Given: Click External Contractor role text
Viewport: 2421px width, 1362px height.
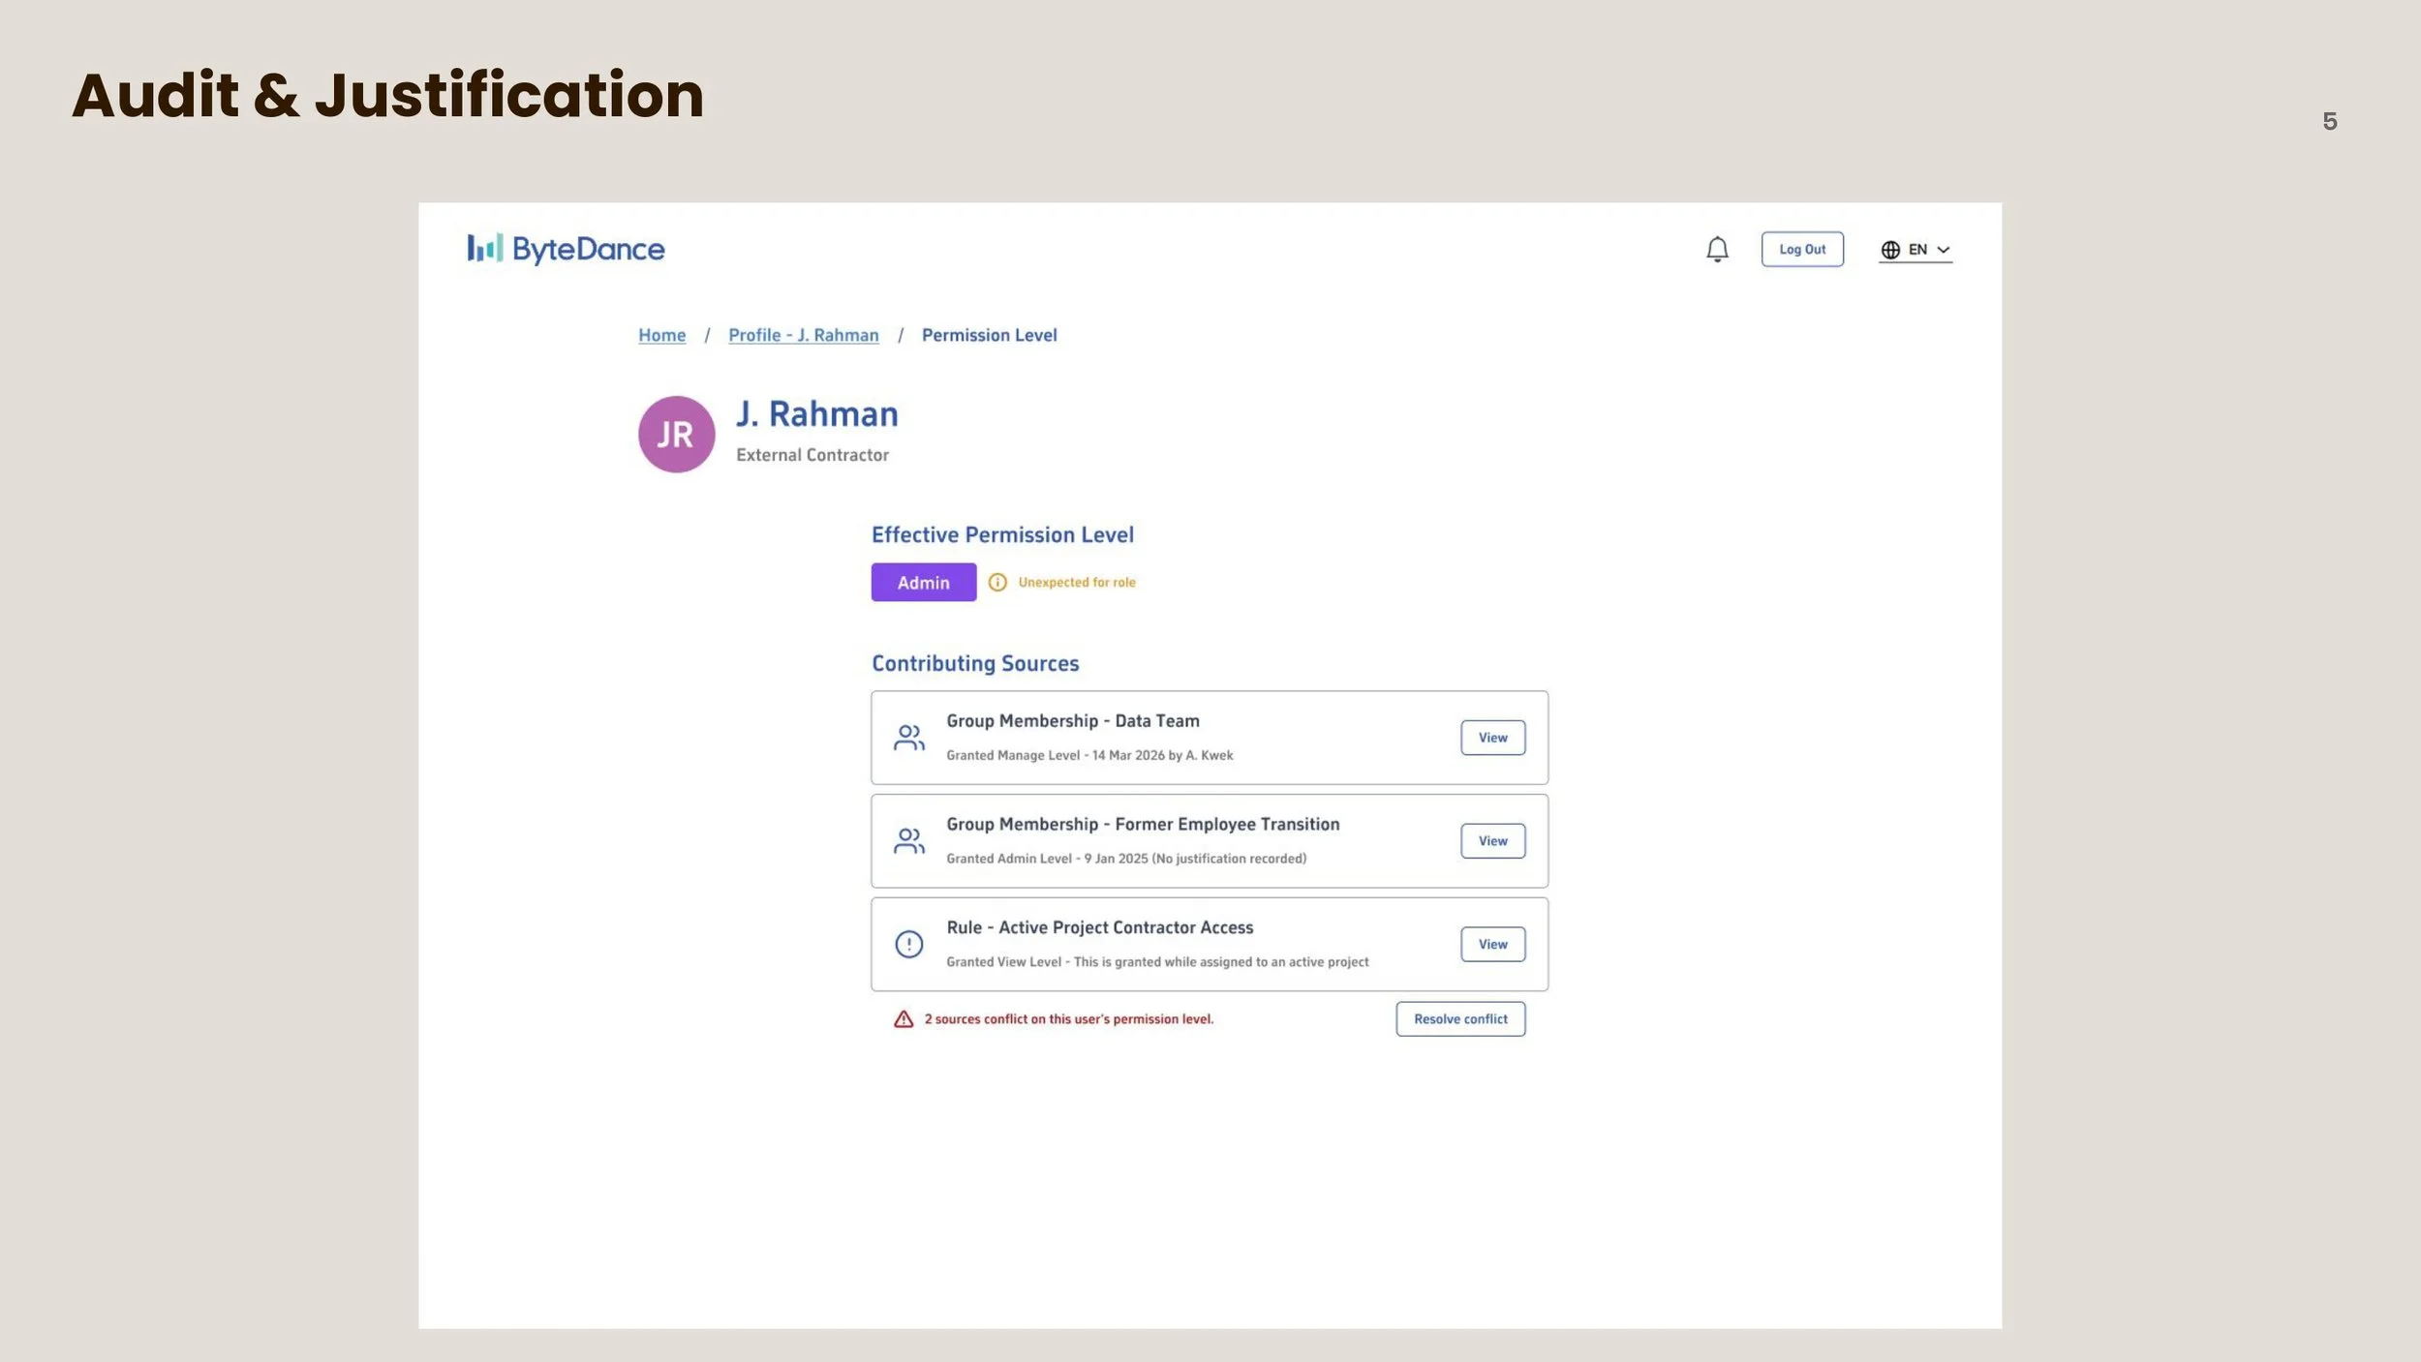Looking at the screenshot, I should [812, 455].
